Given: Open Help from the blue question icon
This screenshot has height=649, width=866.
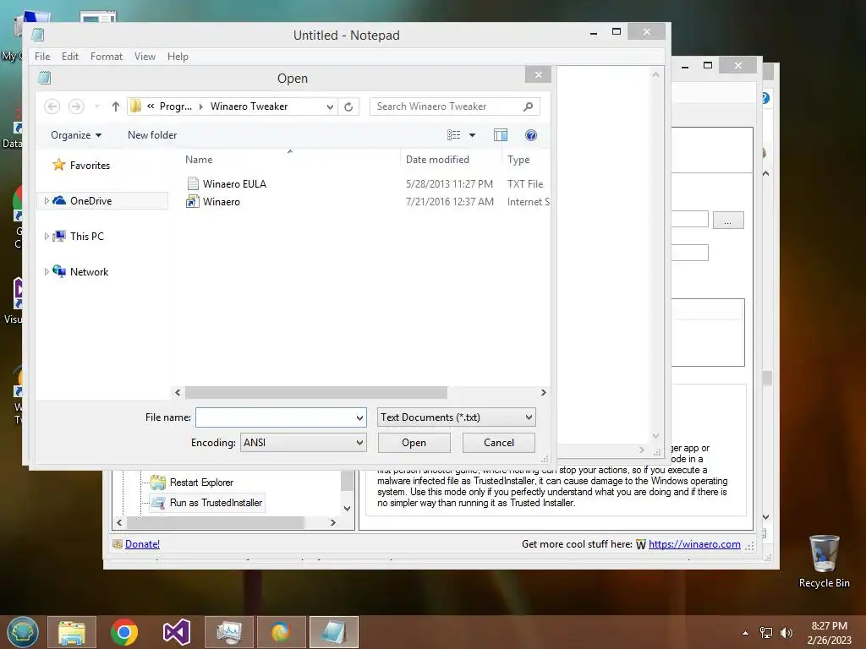Looking at the screenshot, I should 531,135.
